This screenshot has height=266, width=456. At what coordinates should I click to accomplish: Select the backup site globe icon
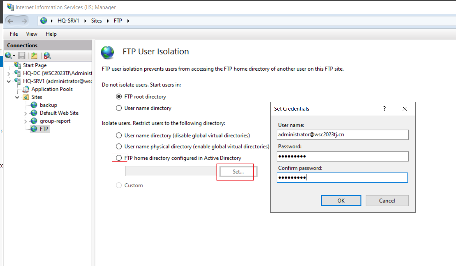(x=34, y=105)
